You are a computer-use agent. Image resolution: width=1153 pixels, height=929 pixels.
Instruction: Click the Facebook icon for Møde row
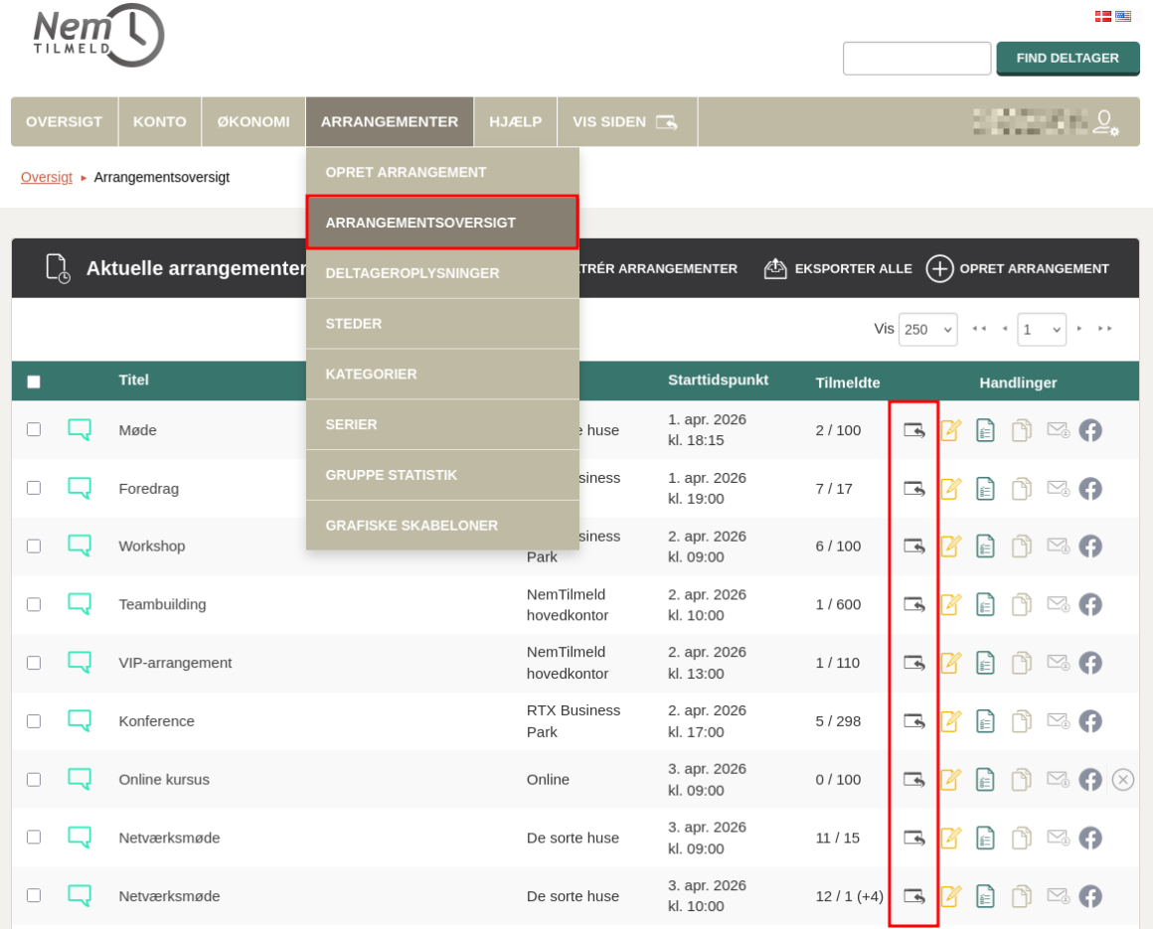[x=1090, y=430]
